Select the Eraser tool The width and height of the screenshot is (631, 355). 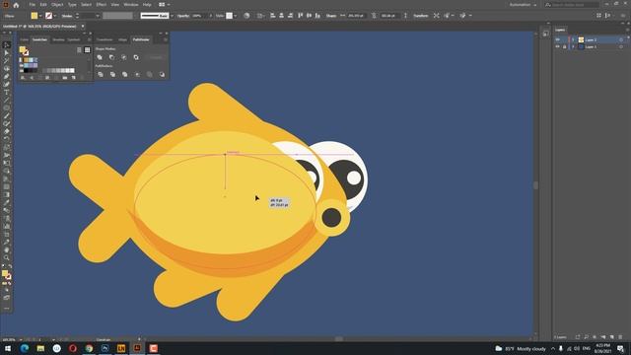(7, 131)
